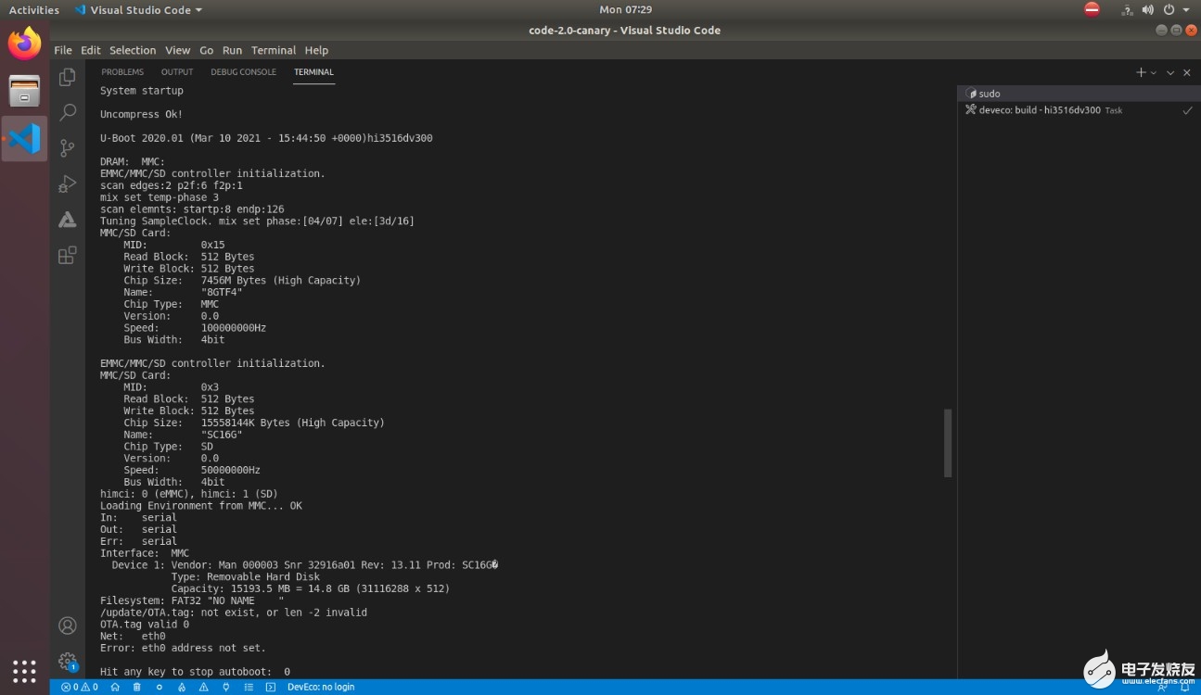Viewport: 1201px width, 695px height.
Task: Open the DevEco triangle icon in the activity bar
Action: point(67,220)
